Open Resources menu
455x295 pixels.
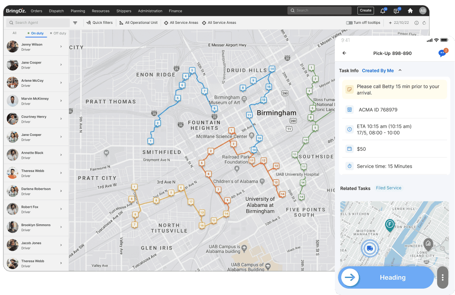(x=101, y=11)
